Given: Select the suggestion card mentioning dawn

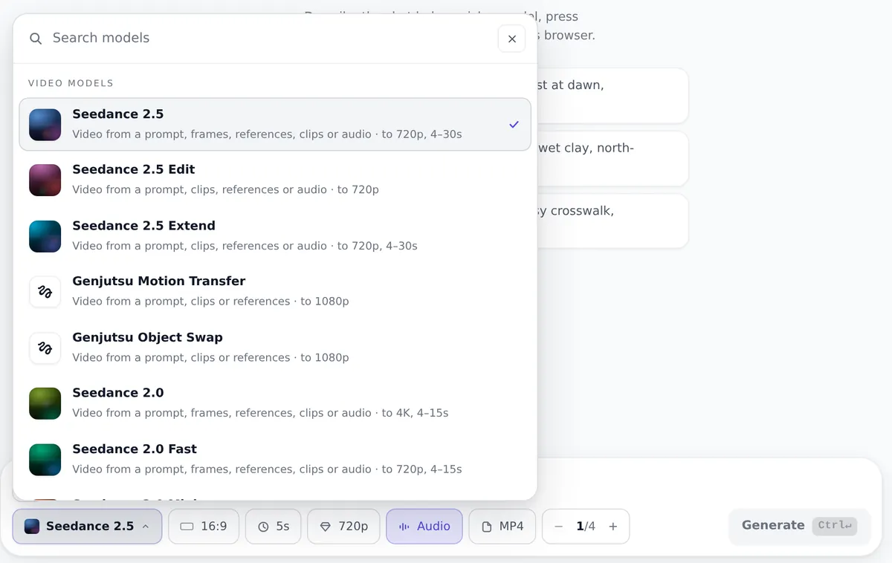Looking at the screenshot, I should coord(612,96).
